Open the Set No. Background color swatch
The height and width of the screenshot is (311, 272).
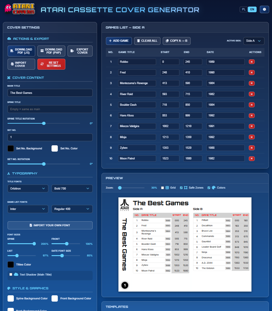click(x=11, y=148)
